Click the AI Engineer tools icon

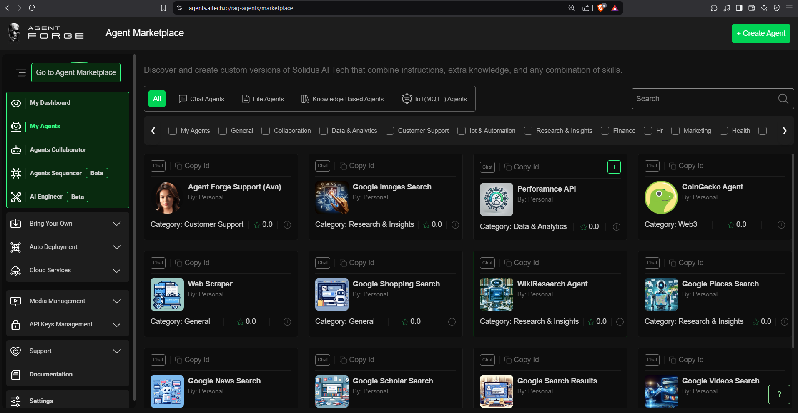[x=16, y=197]
